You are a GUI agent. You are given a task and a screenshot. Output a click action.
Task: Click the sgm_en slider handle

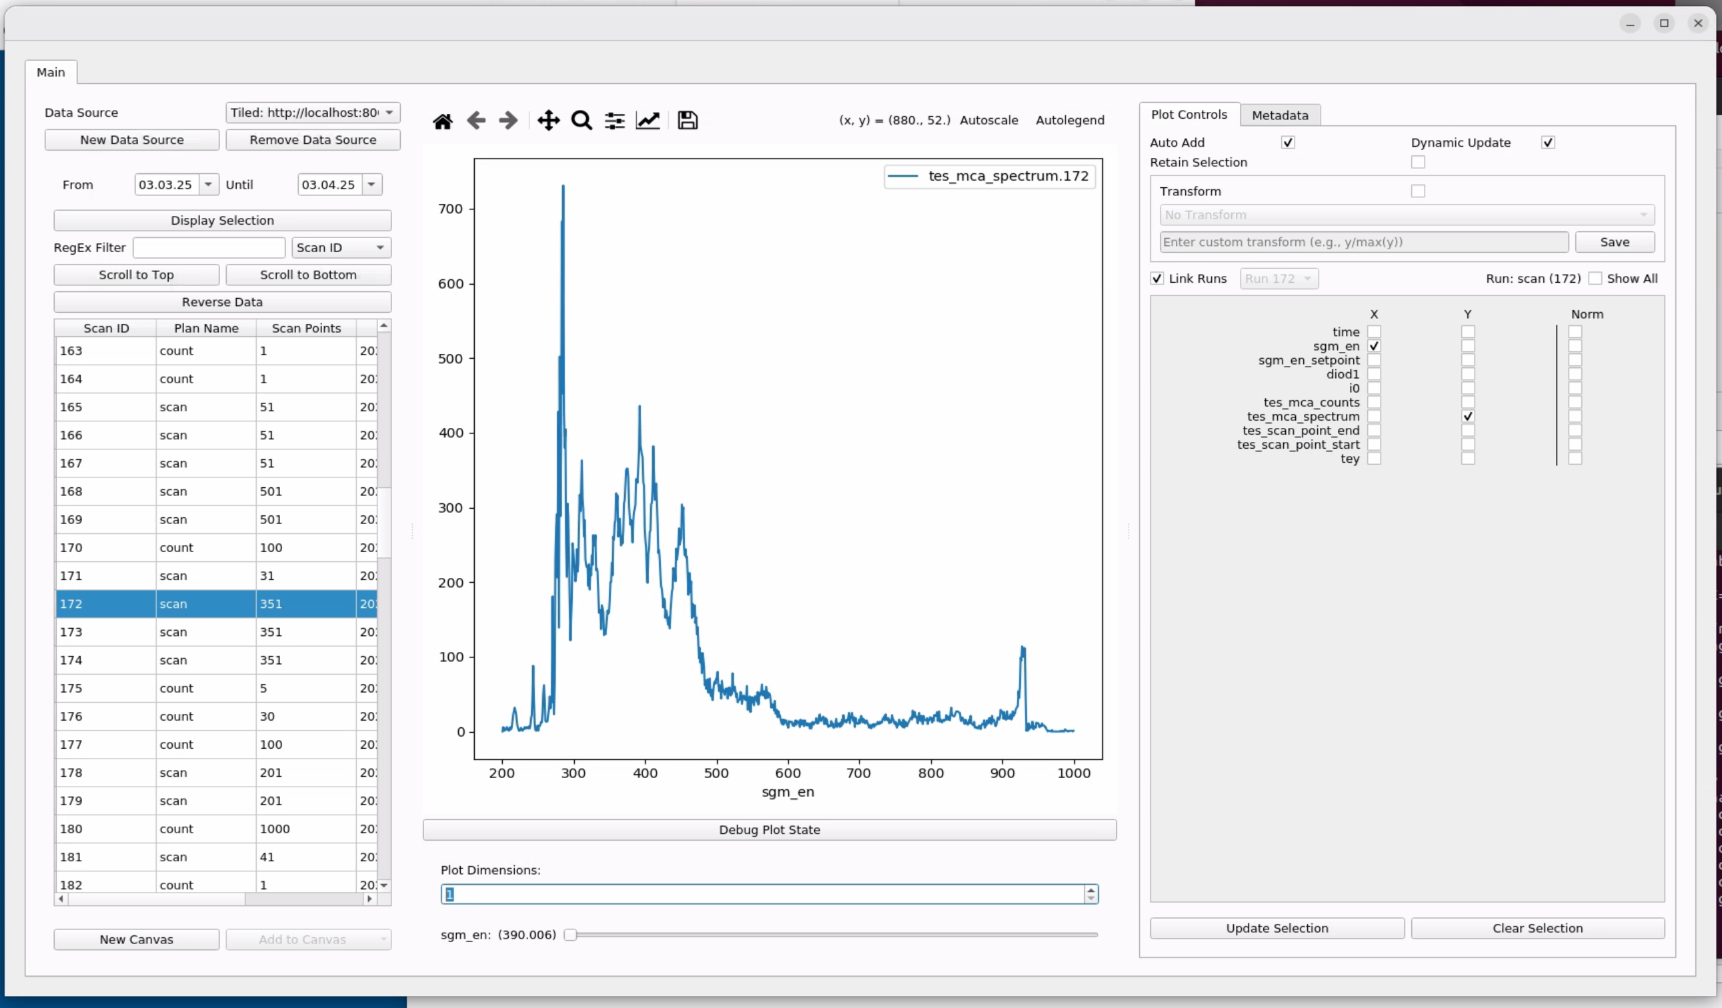tap(570, 935)
